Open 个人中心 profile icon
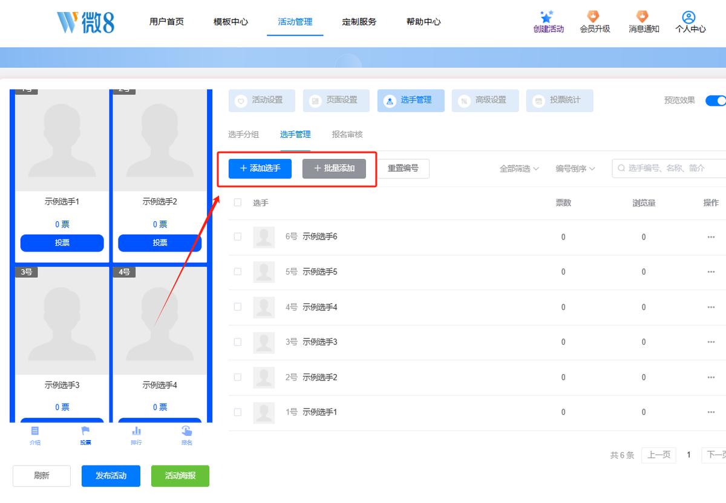The height and width of the screenshot is (503, 726). (x=688, y=17)
